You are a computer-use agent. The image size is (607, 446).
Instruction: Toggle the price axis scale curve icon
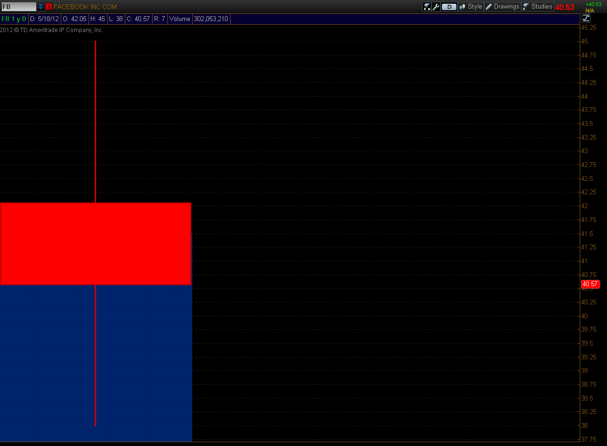click(586, 18)
